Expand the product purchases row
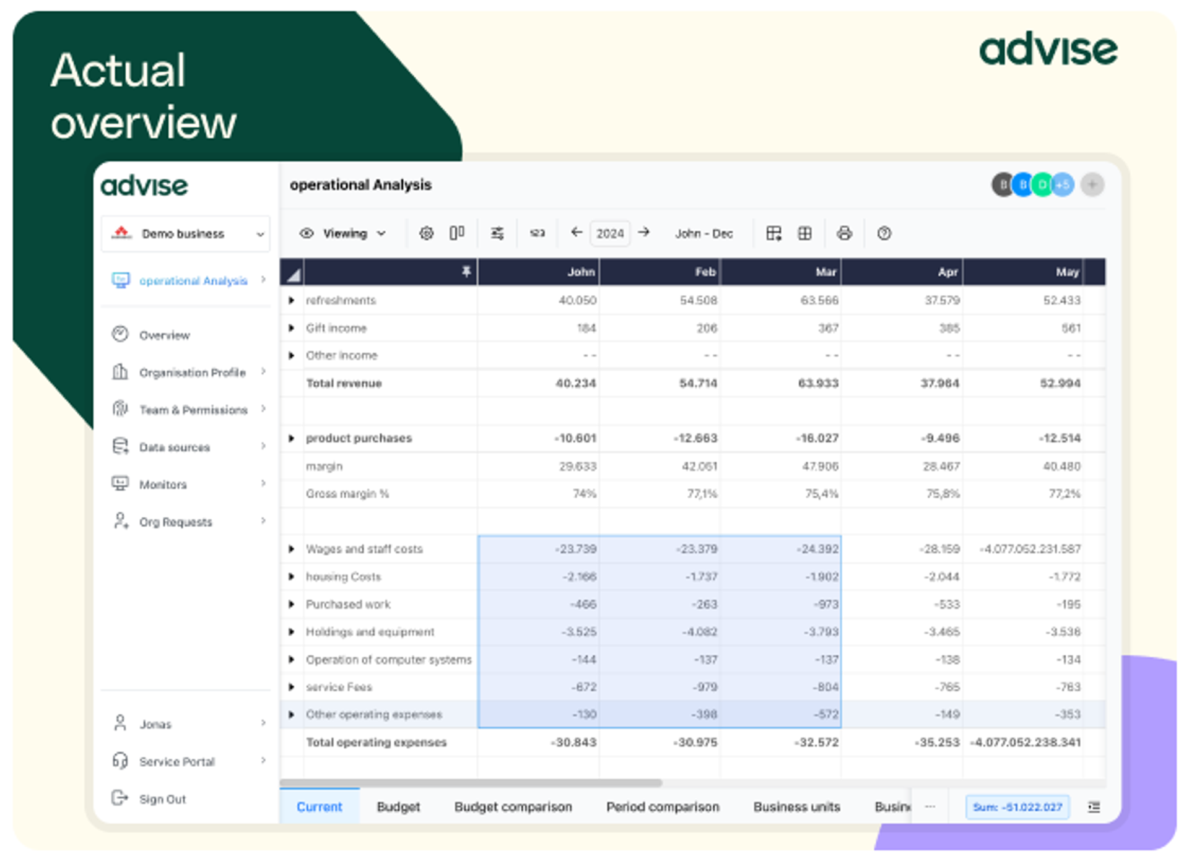The height and width of the screenshot is (859, 1189). [x=291, y=438]
